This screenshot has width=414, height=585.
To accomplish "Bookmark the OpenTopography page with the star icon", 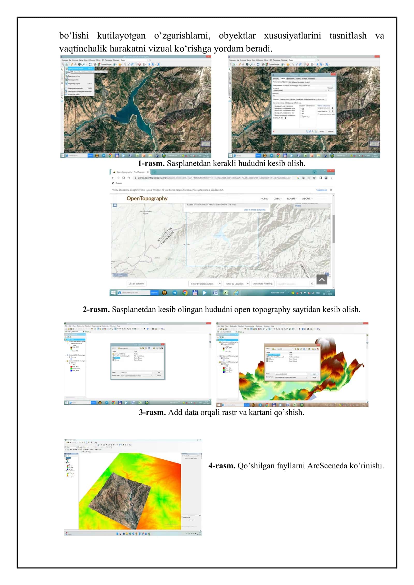I will tap(314, 178).
